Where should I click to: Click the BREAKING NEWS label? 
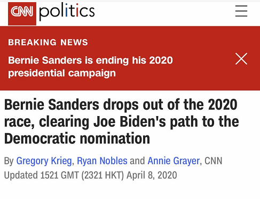click(x=48, y=42)
